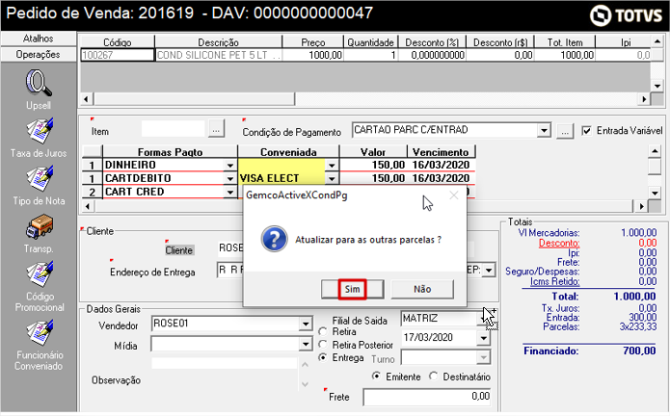This screenshot has width=670, height=416.
Task: Open the empty Conveniada dropdown in DINHEIRO row
Action: tap(332, 165)
